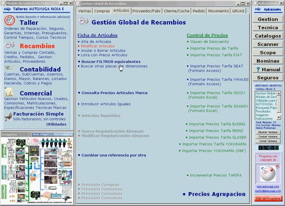Click Buscar otras piezas por dimensiones
285x206 pixels.
pyautogui.click(x=114, y=66)
